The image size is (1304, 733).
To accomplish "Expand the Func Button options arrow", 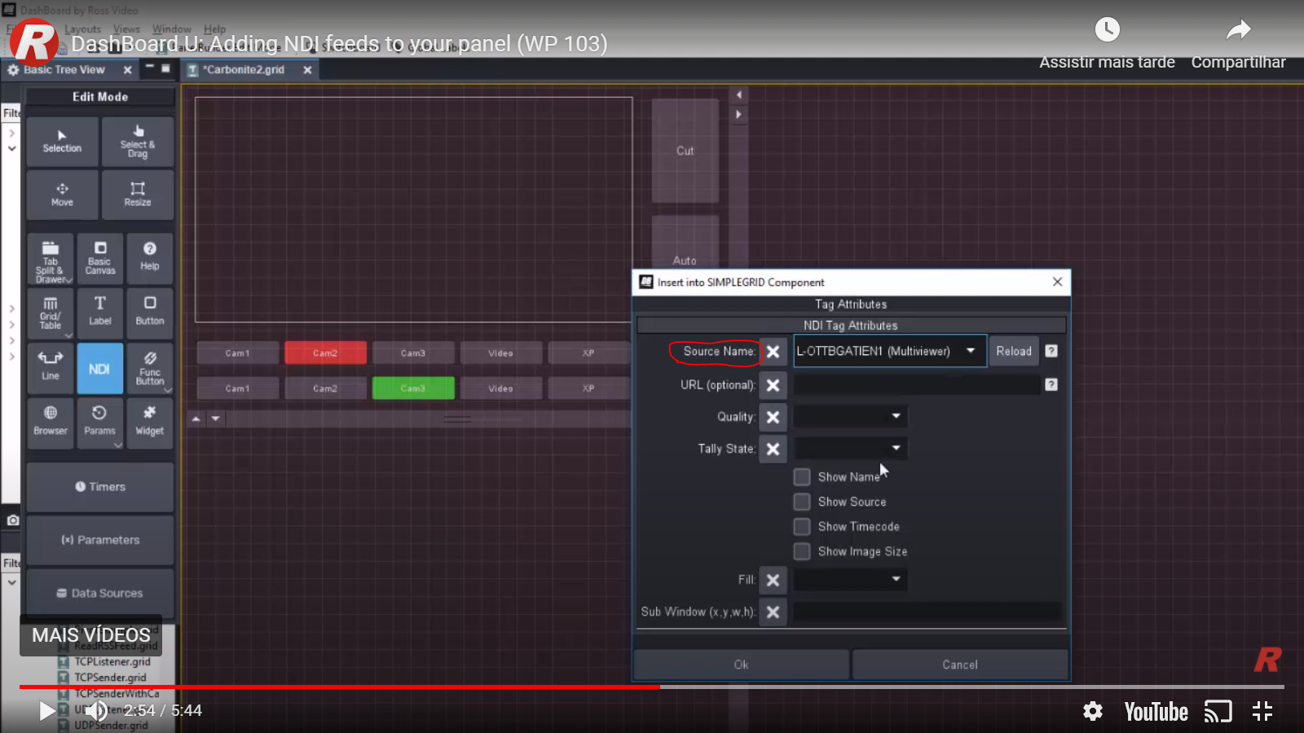I will tap(168, 390).
